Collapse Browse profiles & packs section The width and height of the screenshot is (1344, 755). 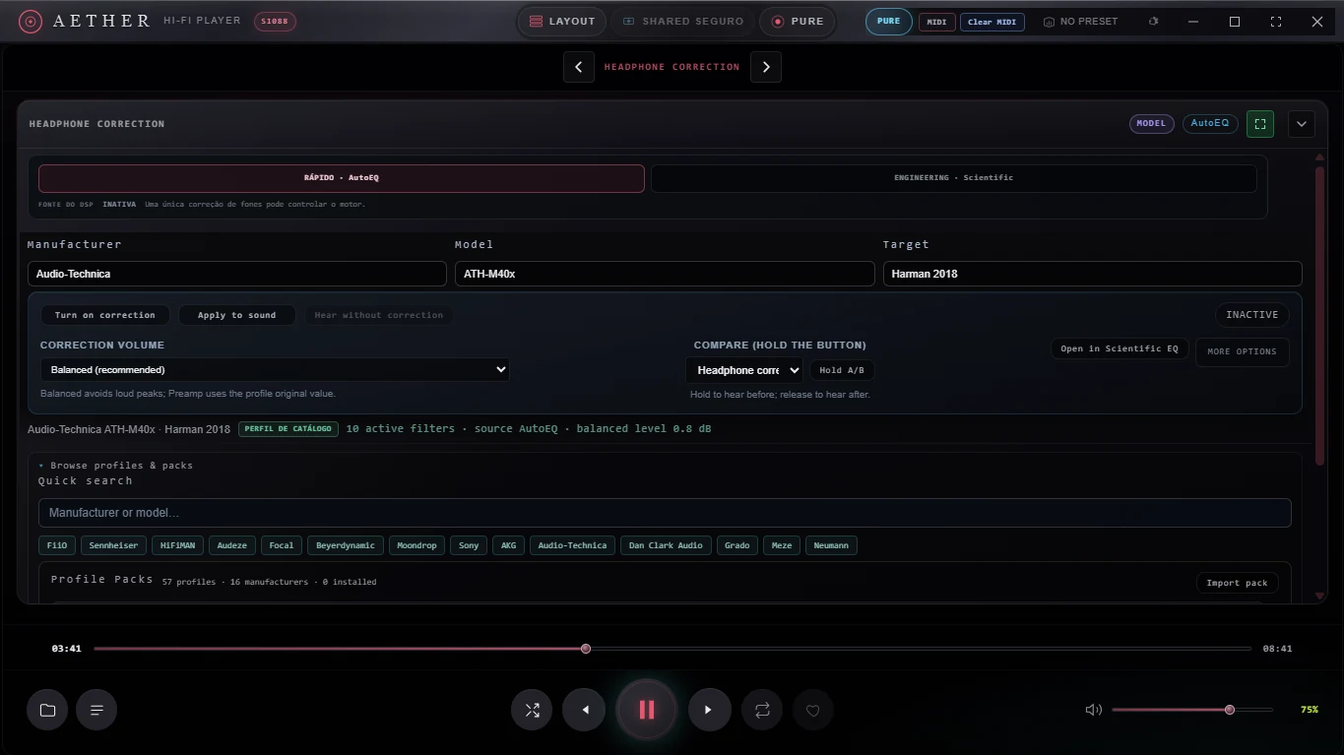(116, 466)
